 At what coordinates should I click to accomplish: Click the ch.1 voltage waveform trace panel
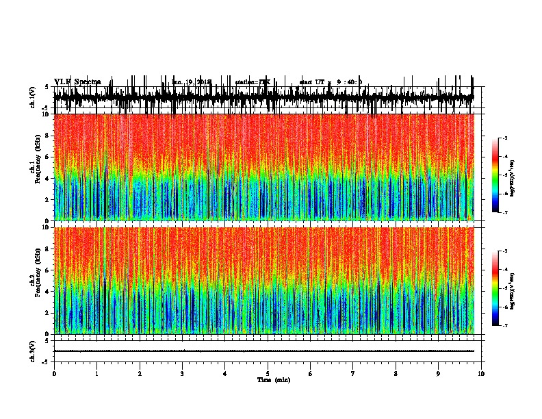(264, 97)
